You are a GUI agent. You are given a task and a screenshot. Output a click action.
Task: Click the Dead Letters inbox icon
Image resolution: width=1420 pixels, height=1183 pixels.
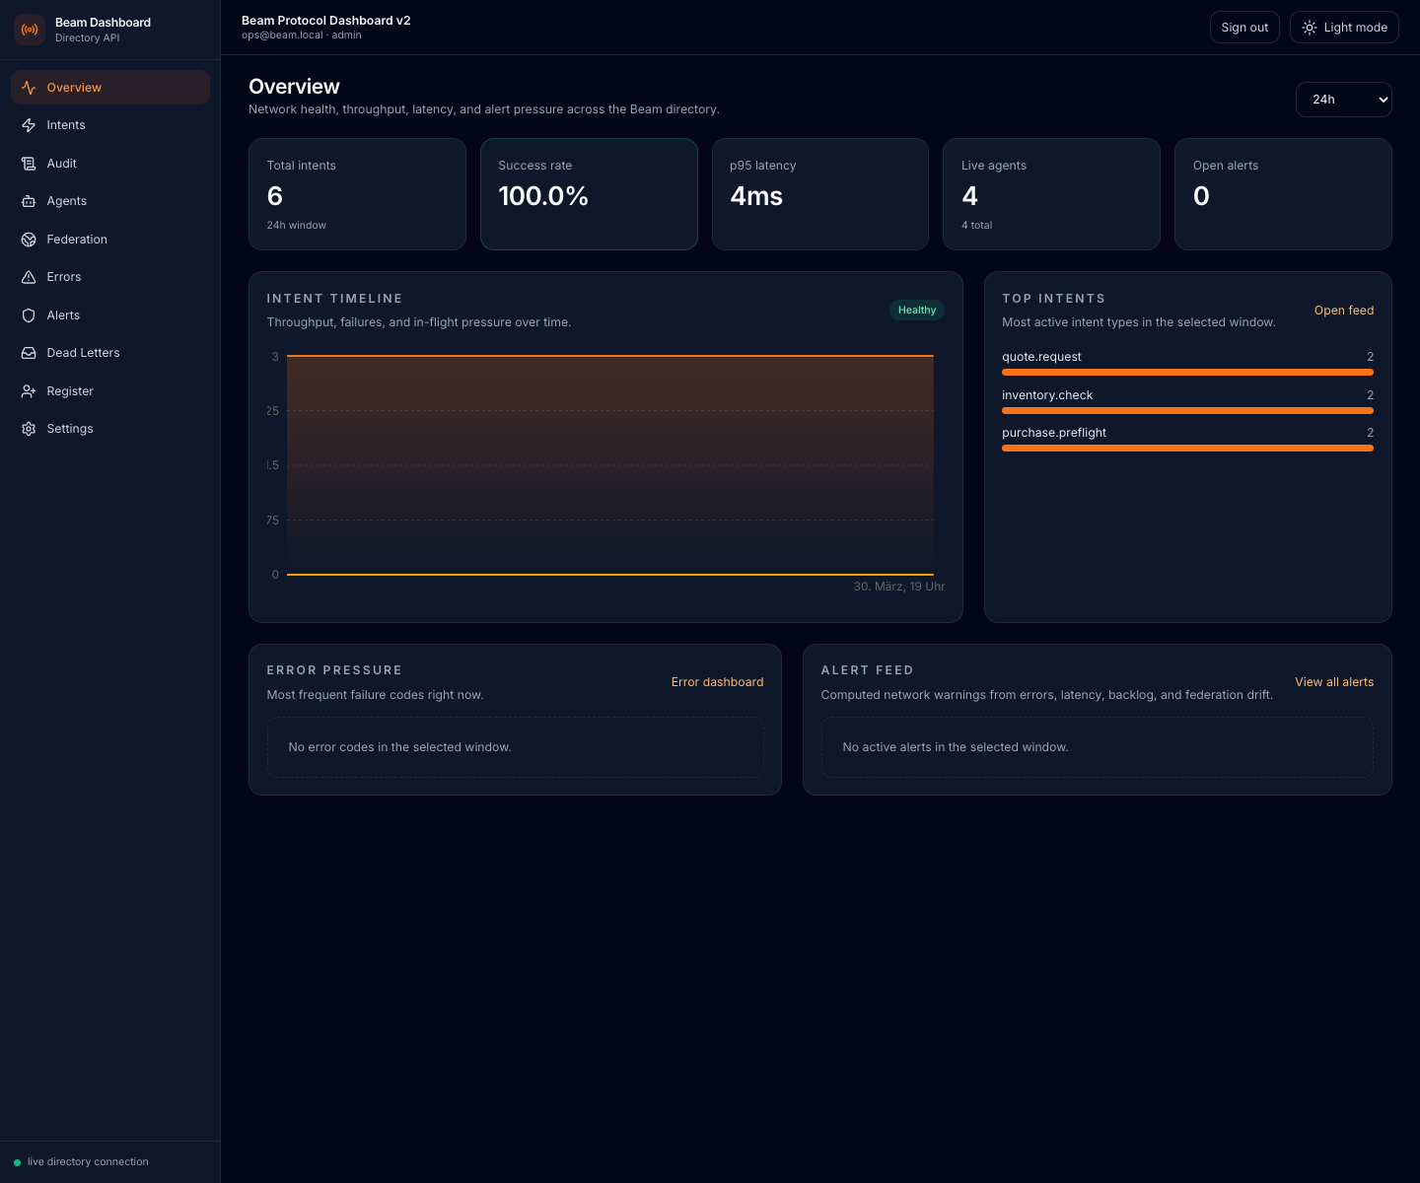29,352
